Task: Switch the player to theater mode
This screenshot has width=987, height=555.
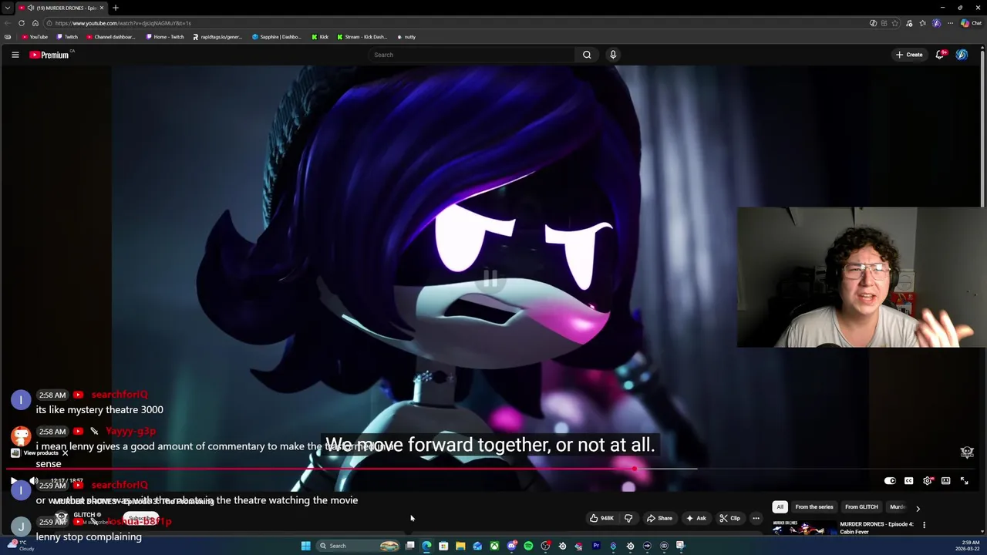Action: point(946,481)
